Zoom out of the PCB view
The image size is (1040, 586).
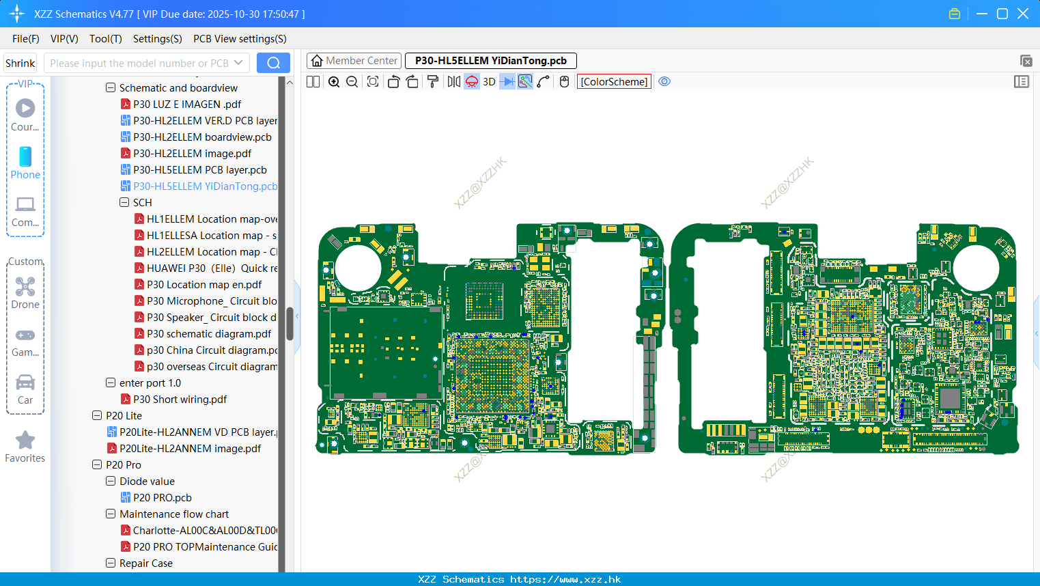click(352, 82)
